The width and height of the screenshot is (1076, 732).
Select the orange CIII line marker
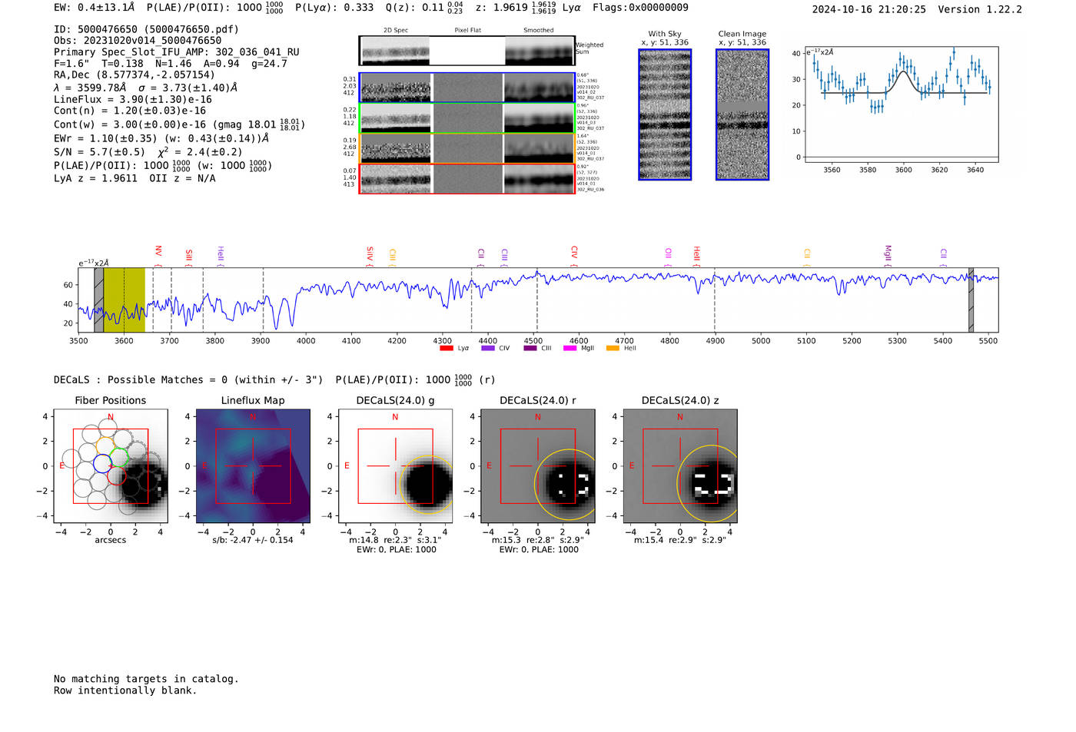click(393, 257)
